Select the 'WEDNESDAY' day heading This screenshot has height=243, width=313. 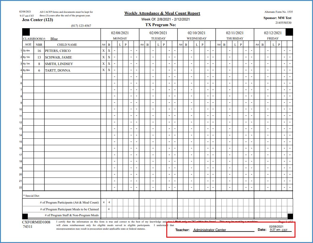197,39
